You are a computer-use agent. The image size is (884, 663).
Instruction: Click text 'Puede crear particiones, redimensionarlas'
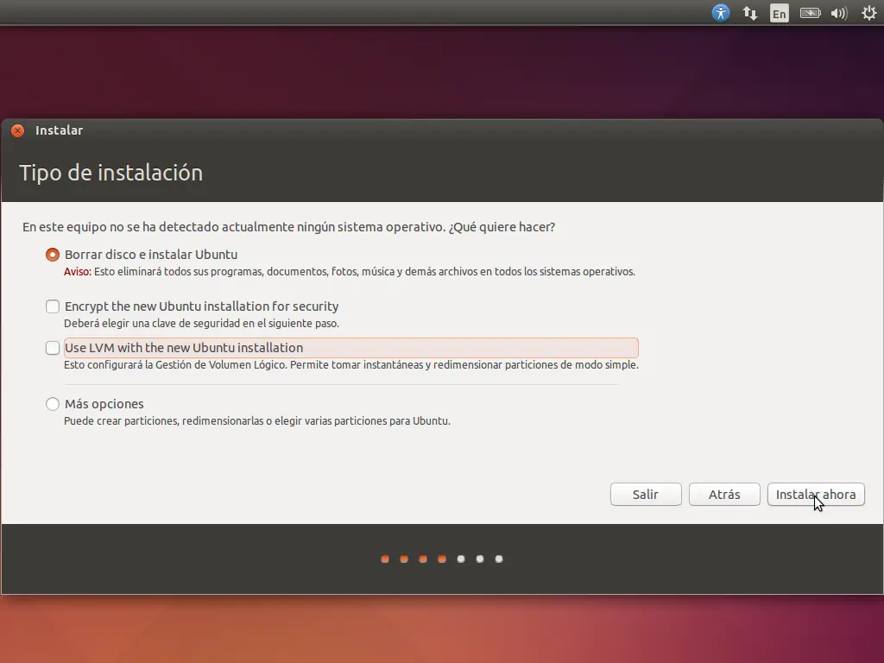click(257, 421)
